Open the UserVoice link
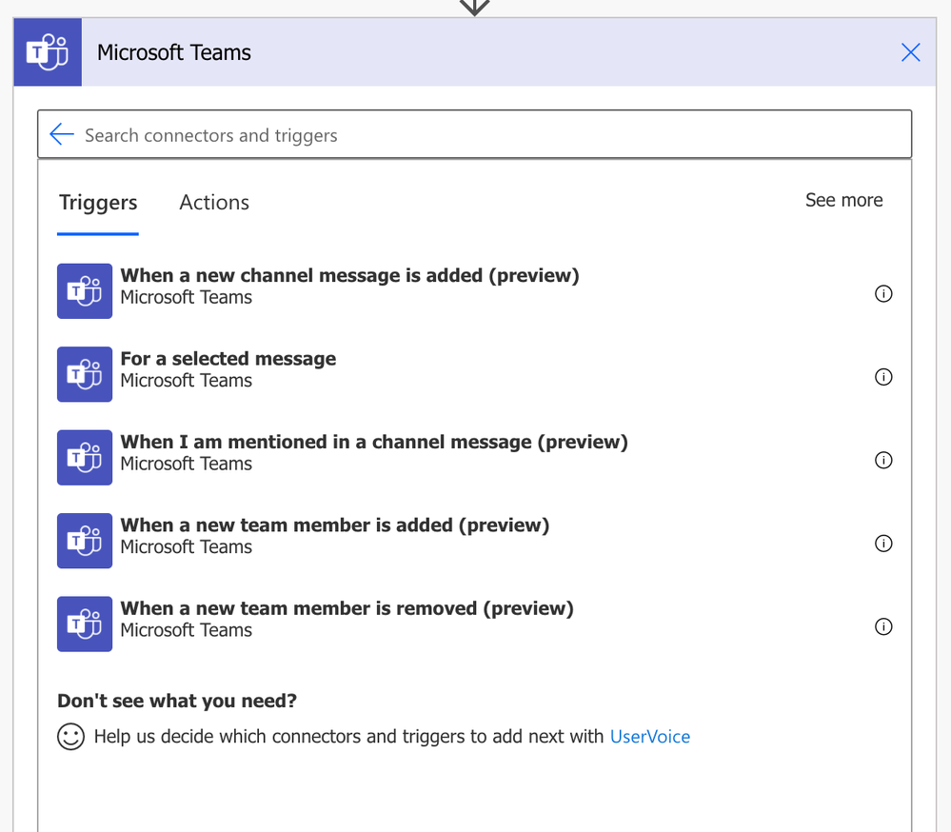The height and width of the screenshot is (832, 951). click(x=649, y=736)
